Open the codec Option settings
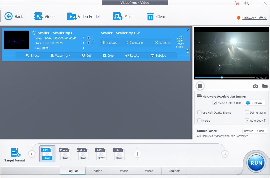The width and height of the screenshot is (270, 178). (180, 41)
